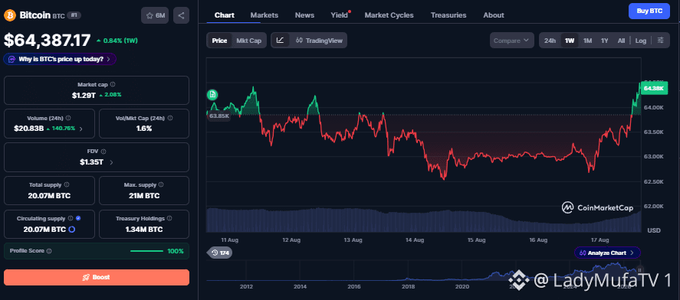Click Circulating supply info icon
The image size is (680, 300).
[x=71, y=219]
